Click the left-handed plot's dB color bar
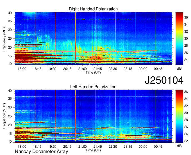Viewport: 191px width, 155px height. [179, 116]
